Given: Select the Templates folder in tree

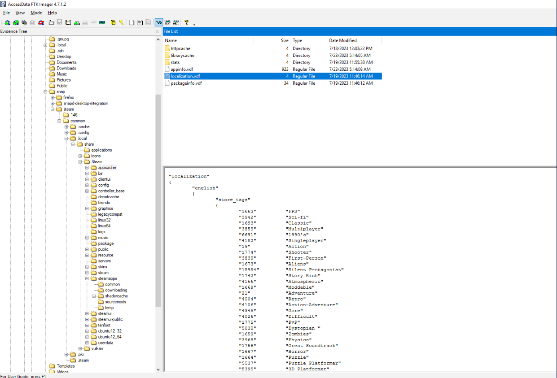Looking at the screenshot, I should [66, 366].
